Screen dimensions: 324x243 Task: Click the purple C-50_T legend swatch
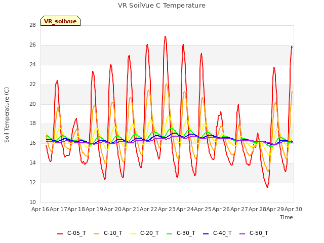tap(242, 234)
